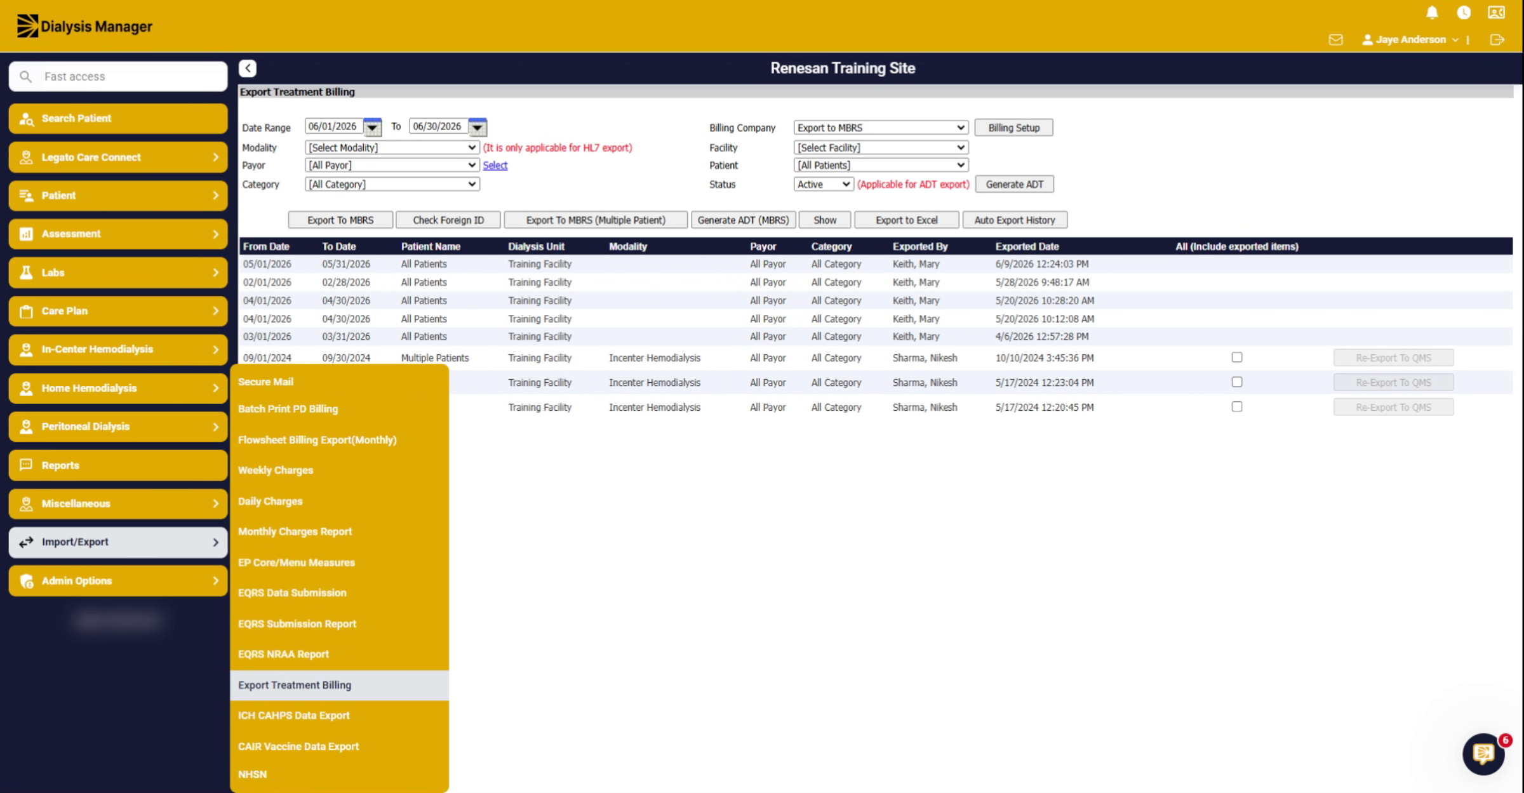
Task: Click the Care Plan clipboard icon
Action: (x=26, y=311)
